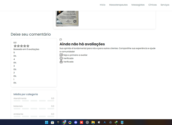The image size is (172, 125).
Task: Open Discord from the taskbar
Action: click(x=76, y=122)
